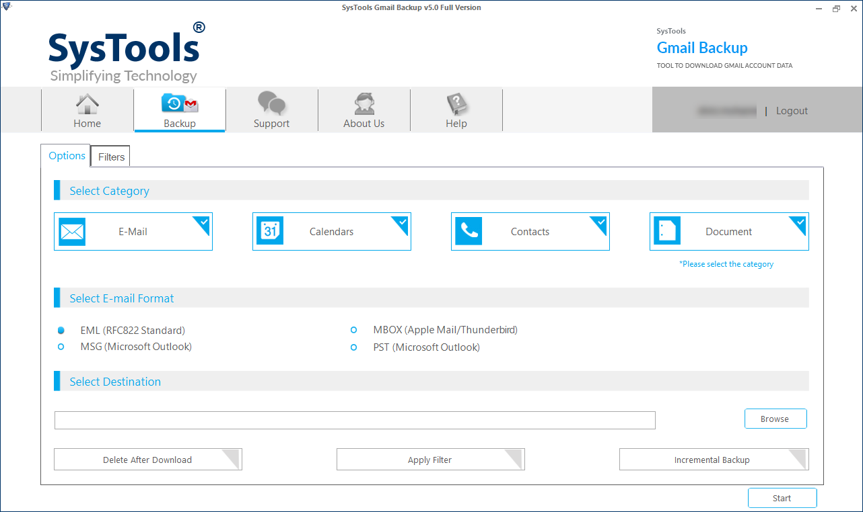The width and height of the screenshot is (863, 512).
Task: Click the Calendars 31 icon
Action: (270, 232)
